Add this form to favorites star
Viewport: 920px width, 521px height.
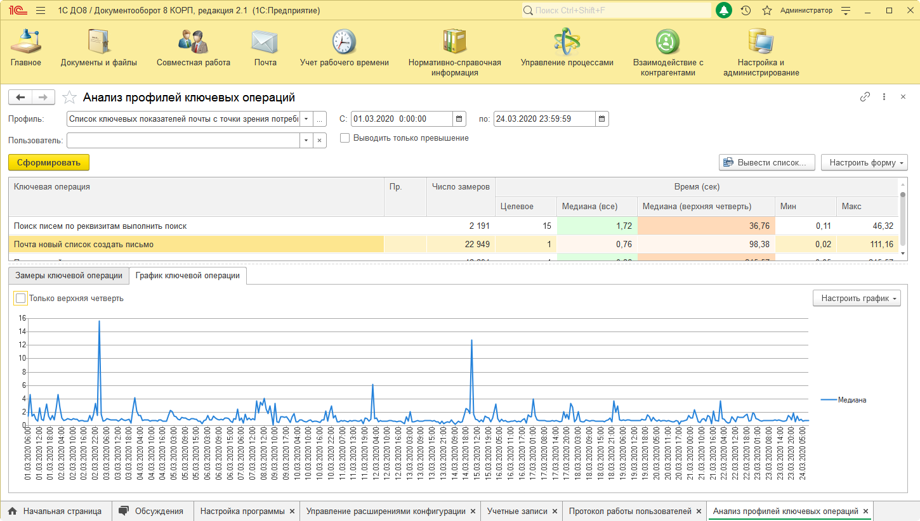(69, 98)
